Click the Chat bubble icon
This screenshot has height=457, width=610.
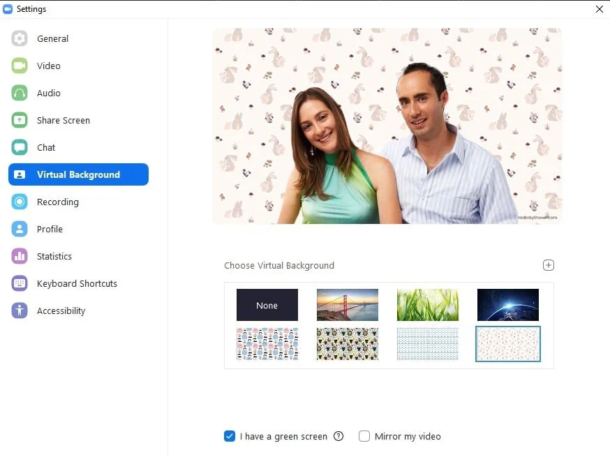click(x=20, y=147)
